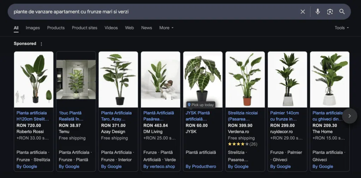
Task: Click the price 'RON 371.00'
Action: click(113, 126)
